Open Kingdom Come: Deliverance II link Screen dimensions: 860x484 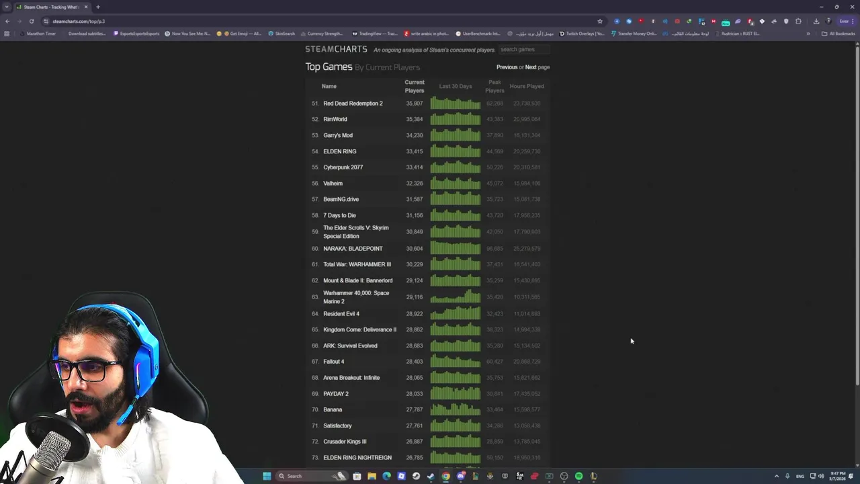[x=359, y=330]
